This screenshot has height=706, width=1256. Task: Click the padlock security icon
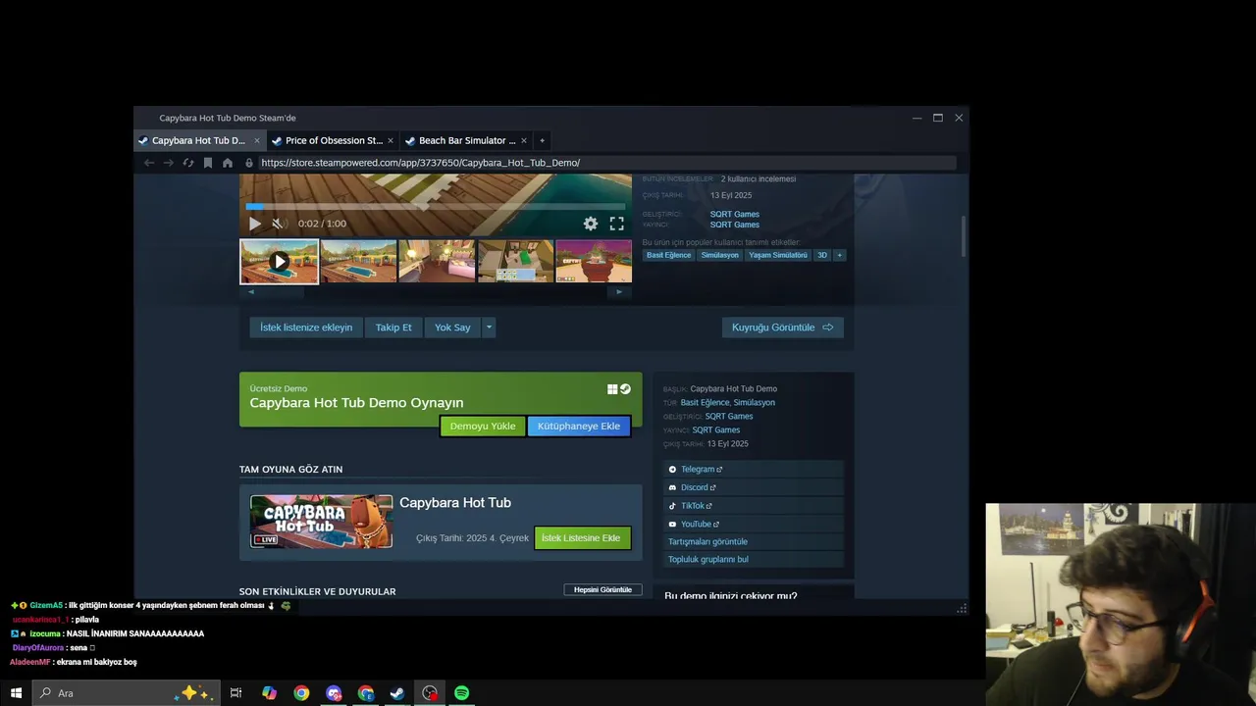(x=249, y=163)
